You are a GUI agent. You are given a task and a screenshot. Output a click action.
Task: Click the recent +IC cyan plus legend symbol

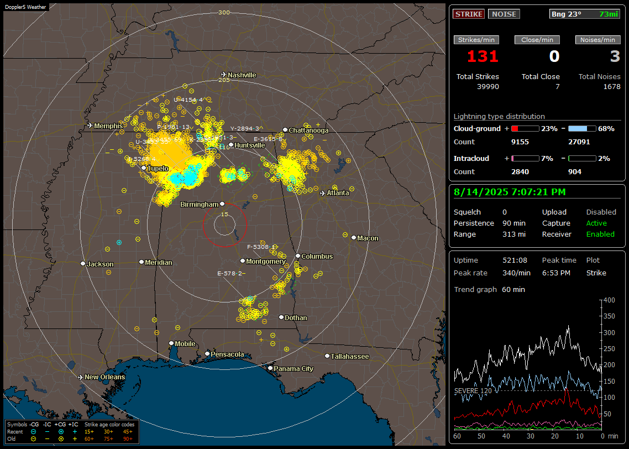[x=75, y=432]
